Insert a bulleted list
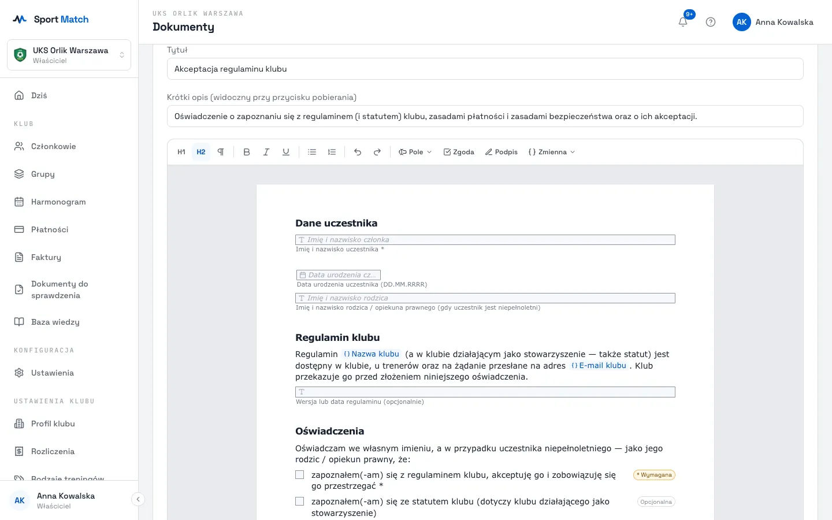The image size is (832, 520). 312,152
